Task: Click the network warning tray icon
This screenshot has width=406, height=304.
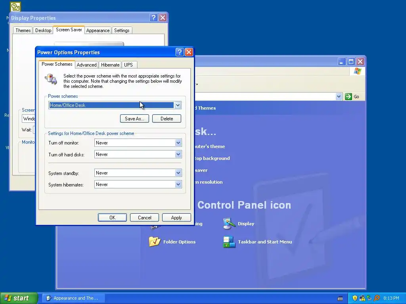Action: pyautogui.click(x=362, y=298)
